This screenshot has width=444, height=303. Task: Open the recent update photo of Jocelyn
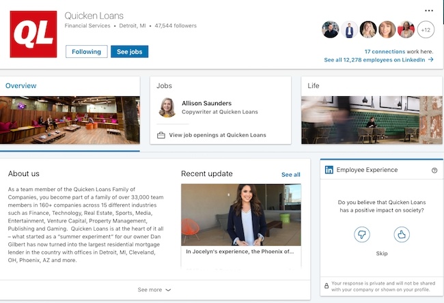tap(241, 215)
